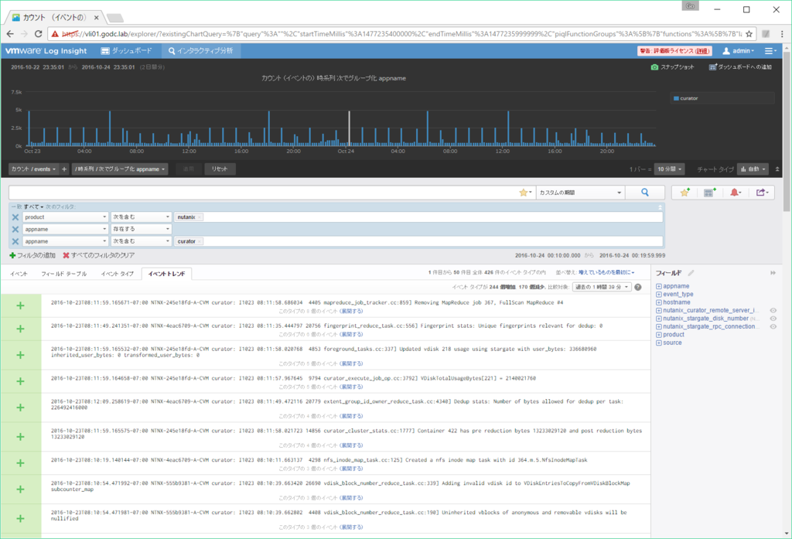The height and width of the screenshot is (539, 792).
Task: Reload the browser page
Action: click(x=38, y=34)
